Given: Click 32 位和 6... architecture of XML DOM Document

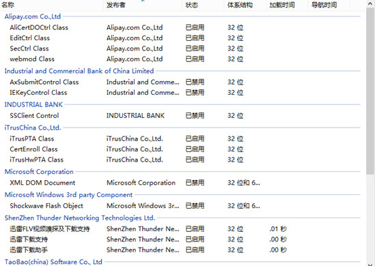Looking at the screenshot, I should coord(244,183).
